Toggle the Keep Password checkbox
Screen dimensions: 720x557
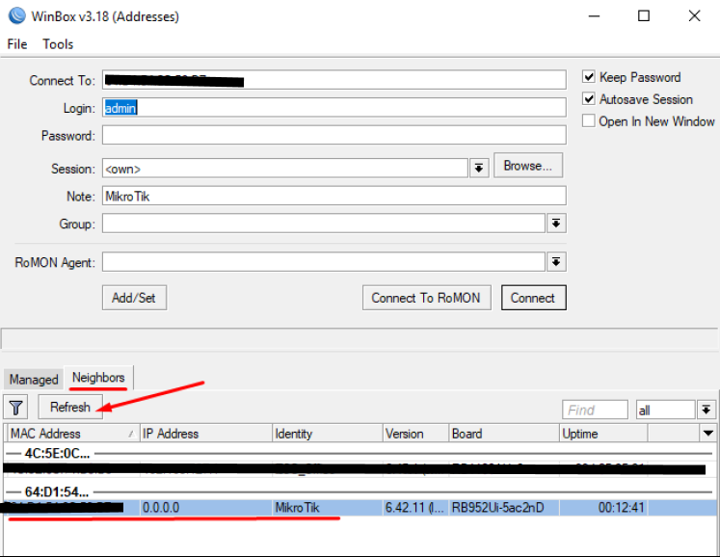(x=589, y=77)
